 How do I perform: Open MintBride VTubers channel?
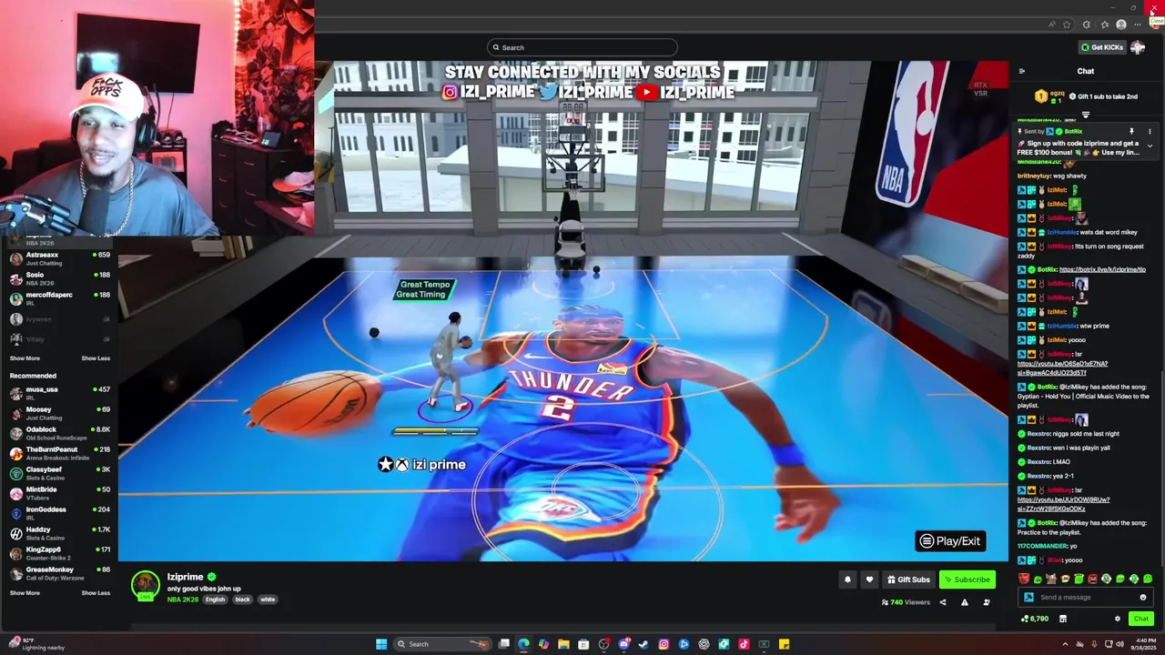coord(59,493)
